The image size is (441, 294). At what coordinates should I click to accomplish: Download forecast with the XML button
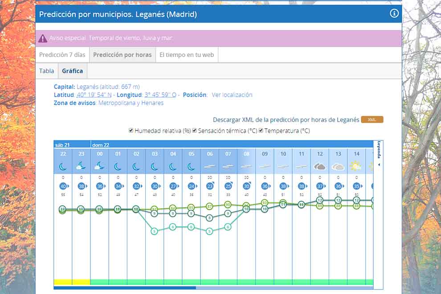point(372,120)
